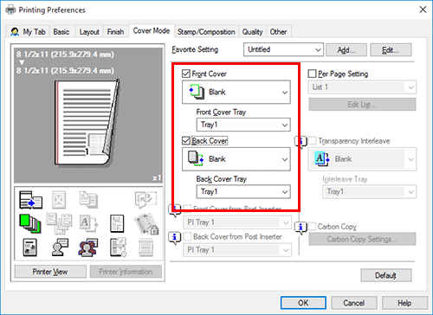Open PI Tray 1 dropdown under Back Cover from Post Inserter
433x315 pixels.
237,250
